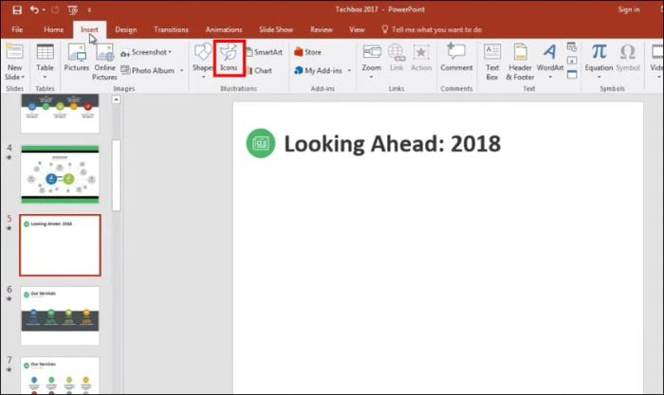
Task: Select the green circle icon beside the title
Action: point(261,143)
